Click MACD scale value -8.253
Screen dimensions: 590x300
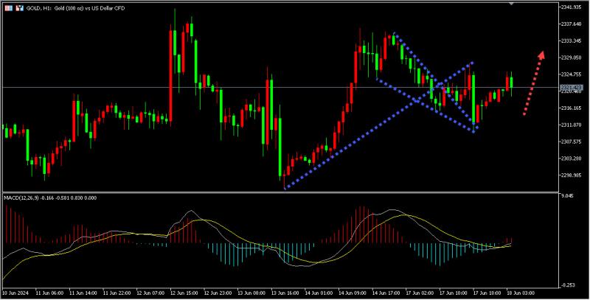pos(569,285)
